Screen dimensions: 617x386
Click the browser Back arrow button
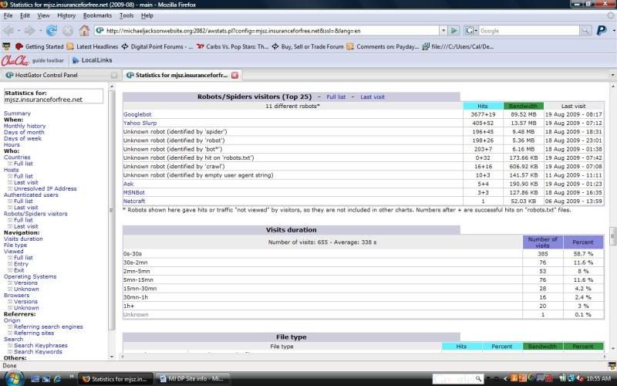click(8, 30)
